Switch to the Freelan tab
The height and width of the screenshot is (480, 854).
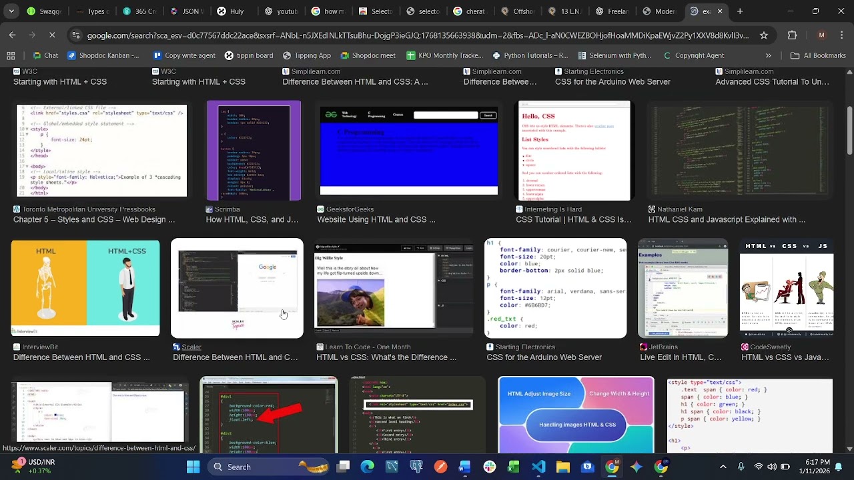(x=613, y=11)
